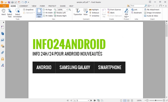
Task: Select the Typewriter tool
Action: point(78,12)
